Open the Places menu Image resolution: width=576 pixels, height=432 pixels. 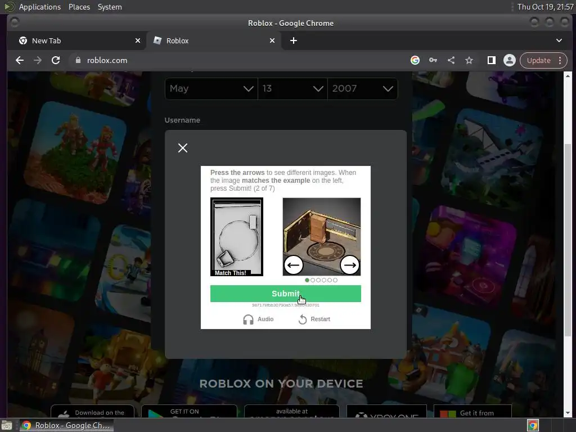[79, 7]
